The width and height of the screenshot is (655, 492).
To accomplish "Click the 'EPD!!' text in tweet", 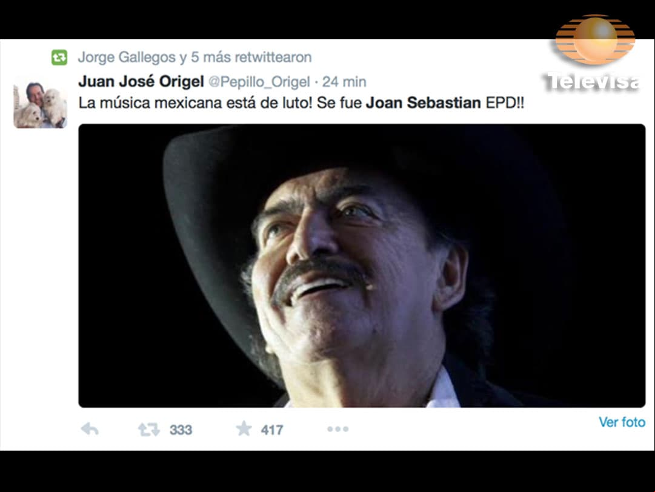I will (505, 103).
